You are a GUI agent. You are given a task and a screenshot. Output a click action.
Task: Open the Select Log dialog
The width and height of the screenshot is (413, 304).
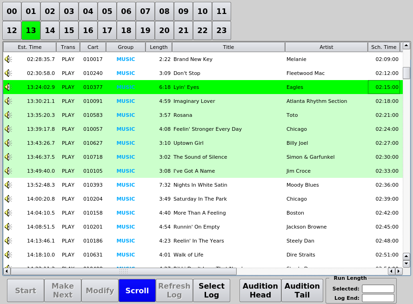[x=212, y=290]
